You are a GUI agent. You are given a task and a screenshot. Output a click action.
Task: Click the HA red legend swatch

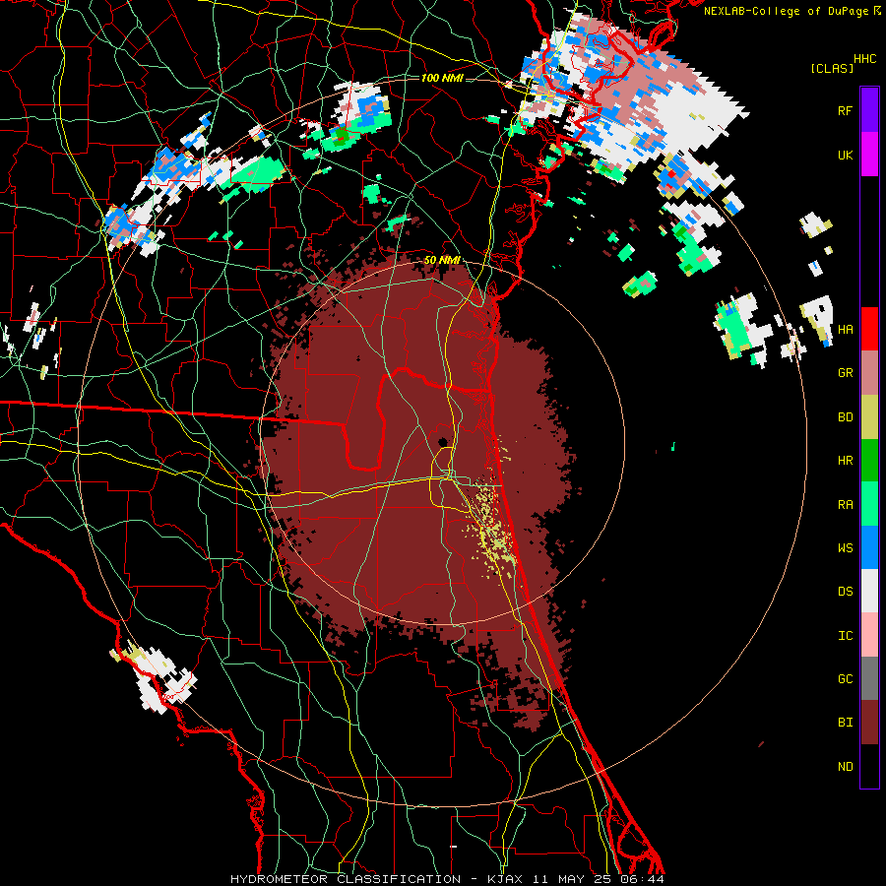click(x=869, y=329)
